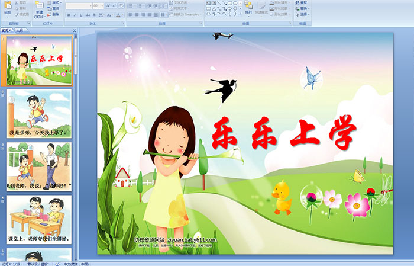
Task: Open Font group dialog launcher
Action: click(x=123, y=24)
